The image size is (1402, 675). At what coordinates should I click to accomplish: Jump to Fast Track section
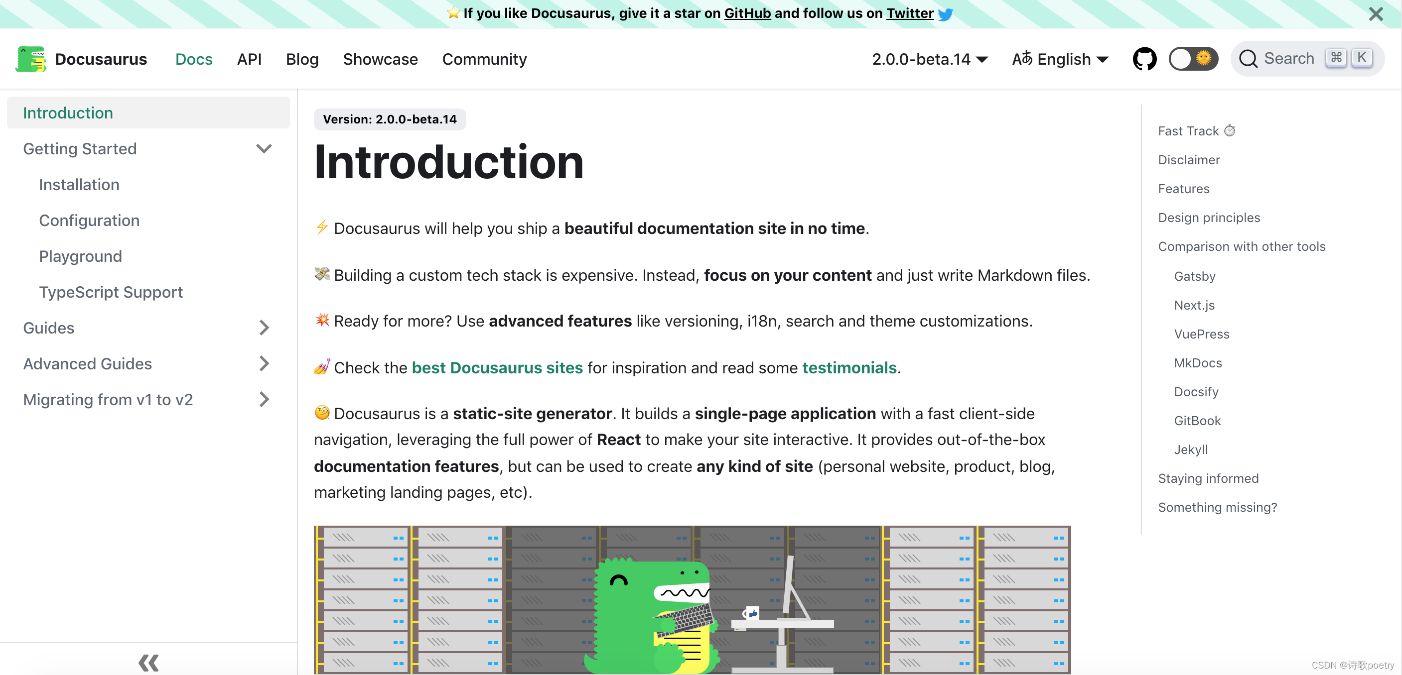[1196, 130]
